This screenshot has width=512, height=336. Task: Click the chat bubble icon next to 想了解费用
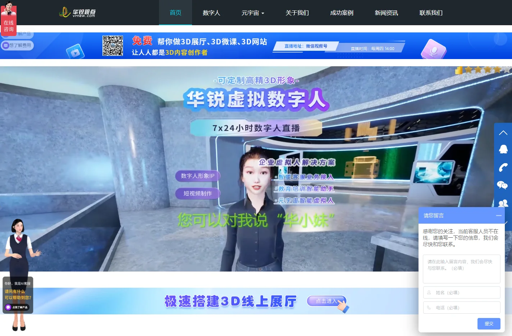point(5,45)
